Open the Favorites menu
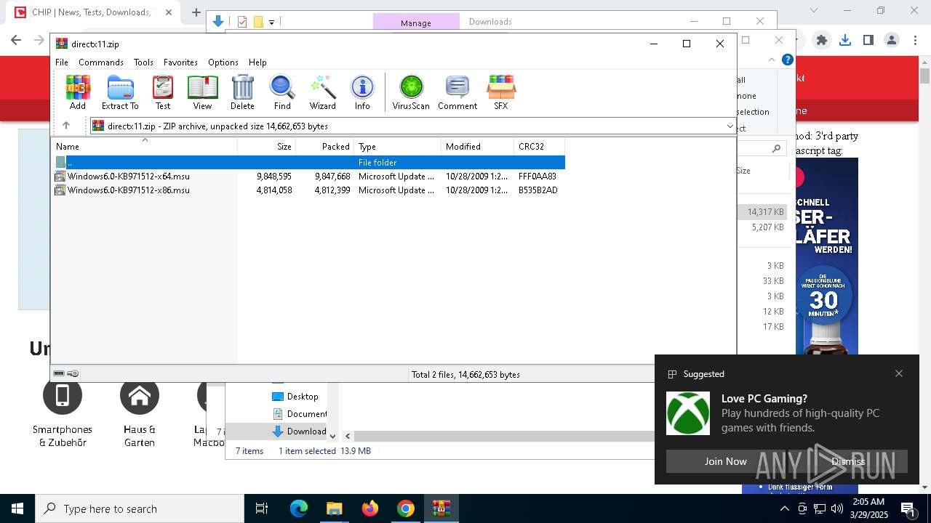This screenshot has height=523, width=931. tap(180, 62)
